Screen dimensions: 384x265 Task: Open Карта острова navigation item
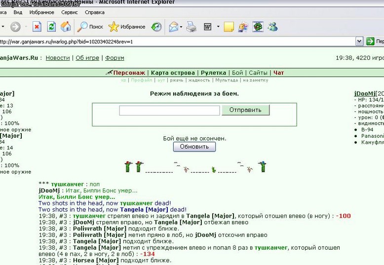[173, 73]
